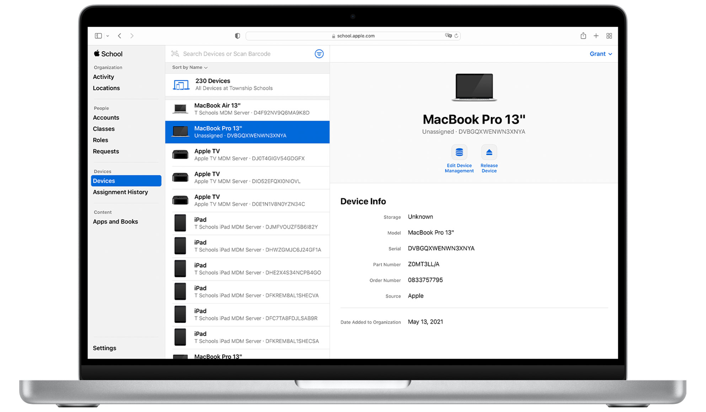Select the Devices section in the sidebar
Screen dimensions: 706x412
click(104, 181)
